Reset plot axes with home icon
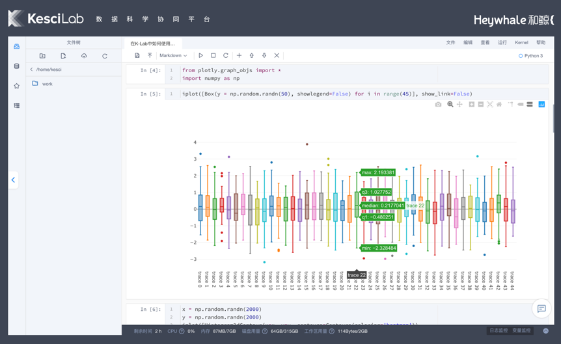Image resolution: width=561 pixels, height=344 pixels. pos(499,105)
